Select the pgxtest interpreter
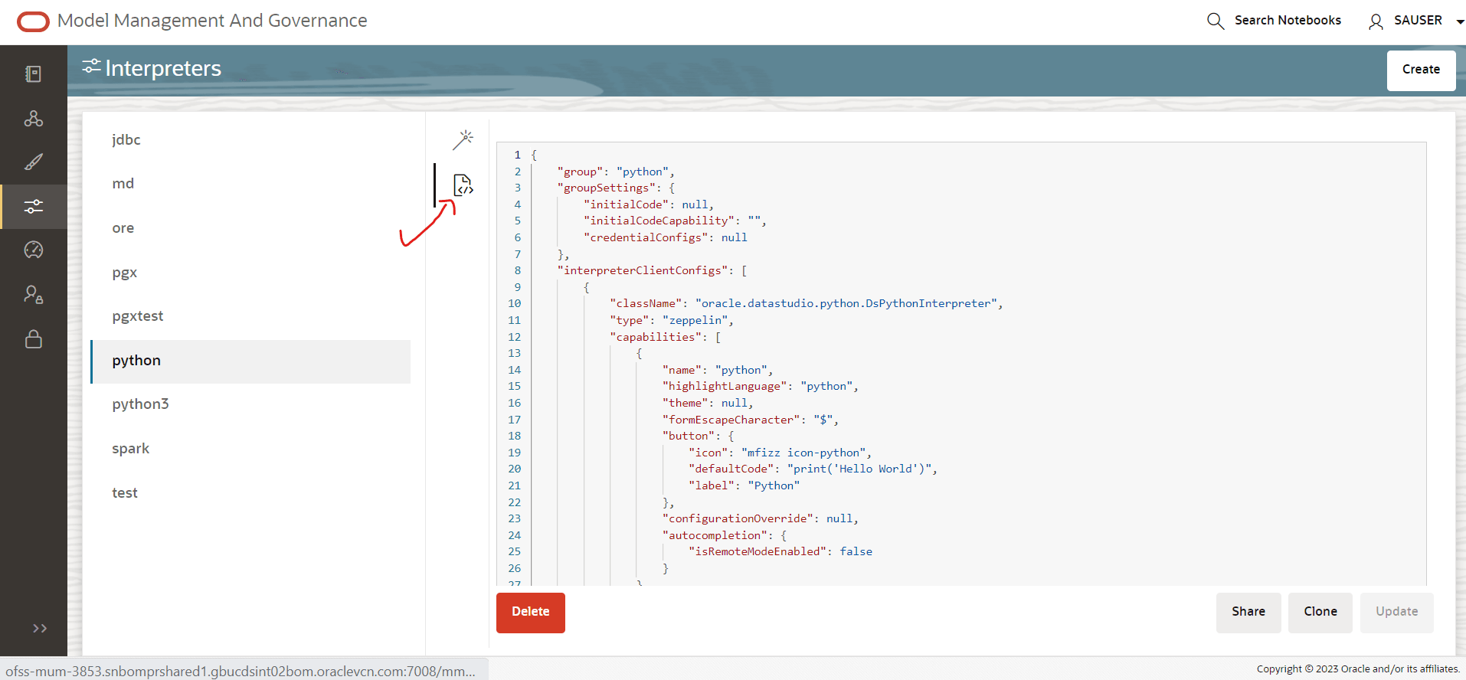Image resolution: width=1466 pixels, height=680 pixels. tap(250, 316)
